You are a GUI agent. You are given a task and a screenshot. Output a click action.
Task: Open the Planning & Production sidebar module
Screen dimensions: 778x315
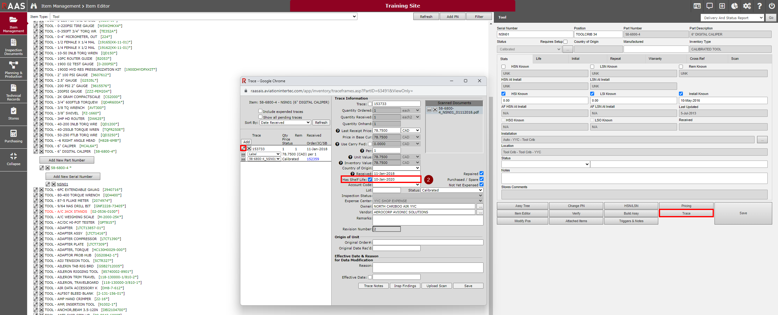[x=13, y=69]
